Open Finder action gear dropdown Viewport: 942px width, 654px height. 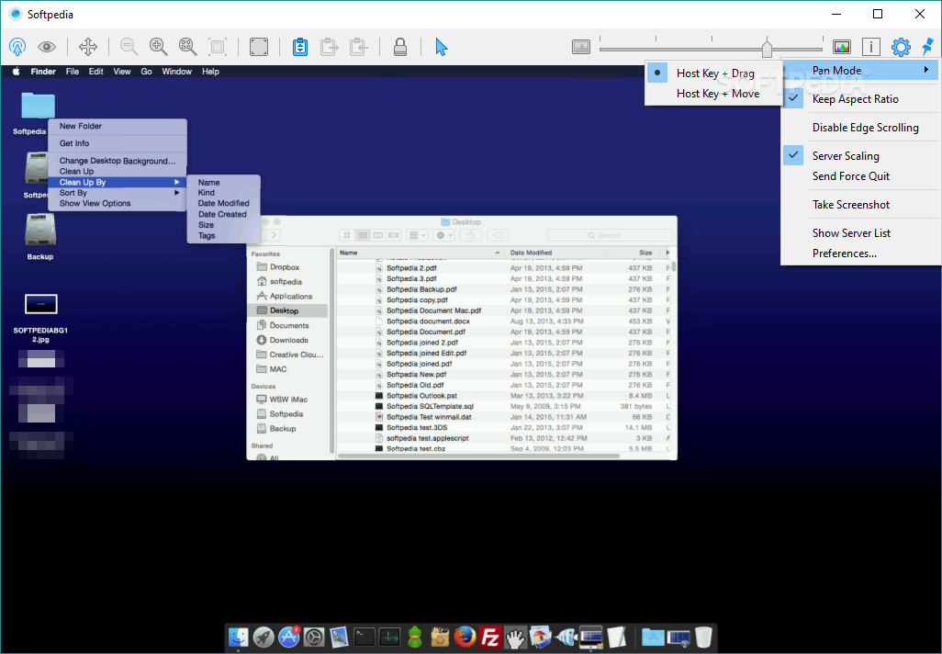click(x=444, y=235)
